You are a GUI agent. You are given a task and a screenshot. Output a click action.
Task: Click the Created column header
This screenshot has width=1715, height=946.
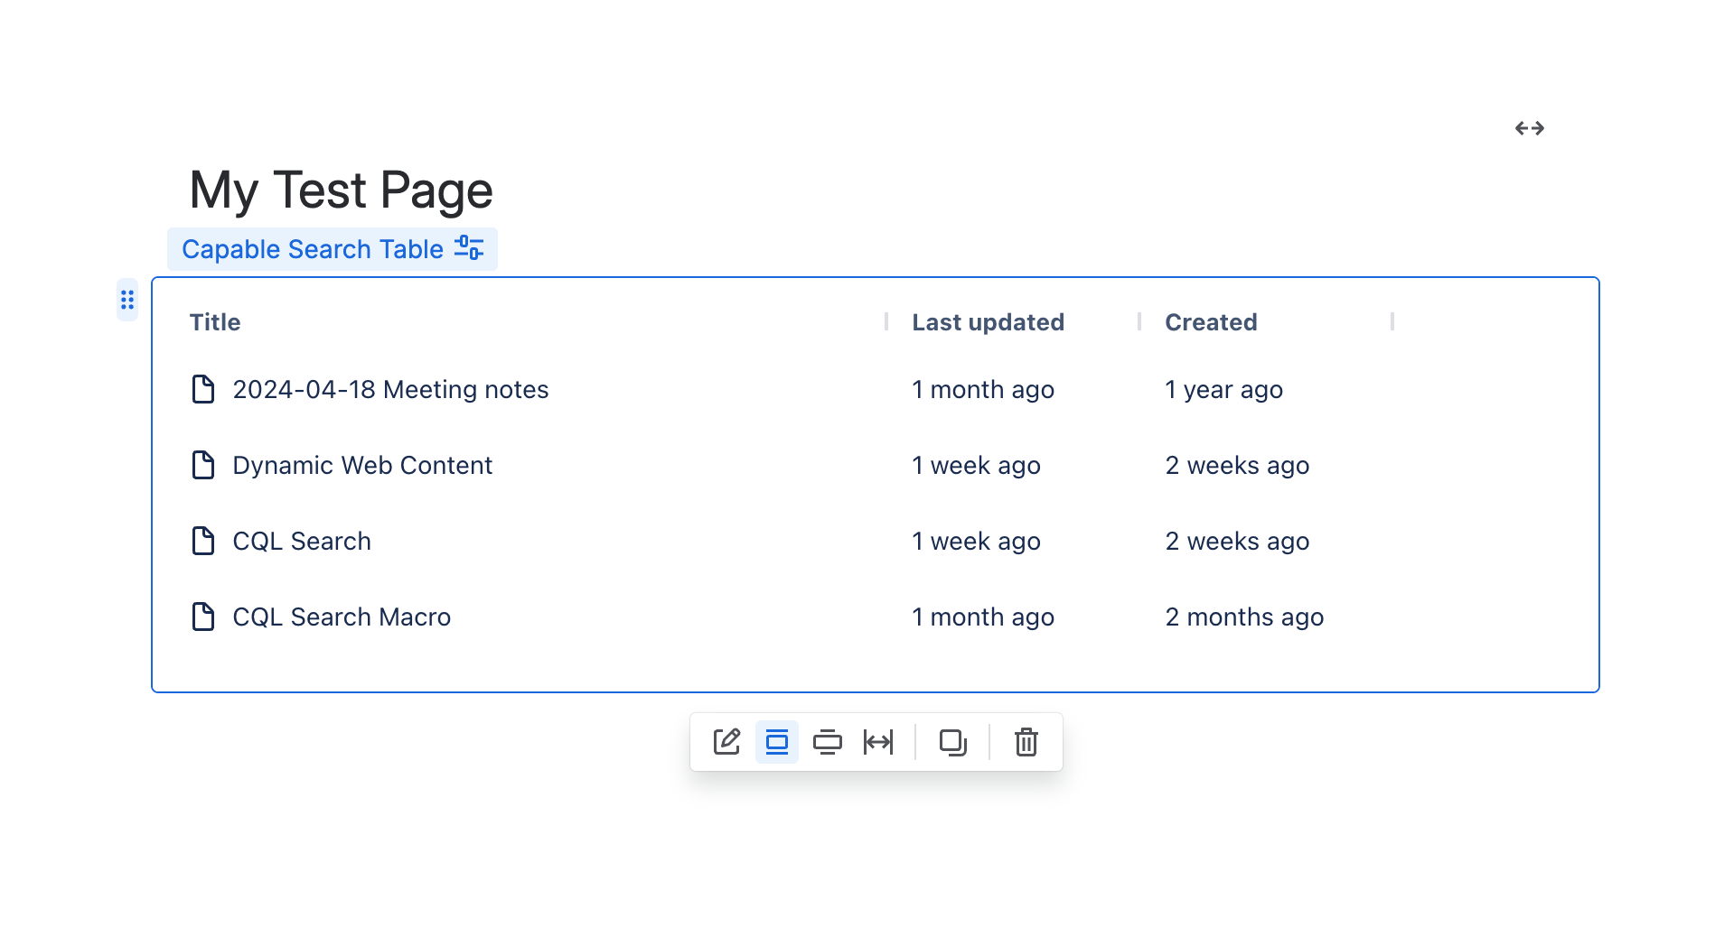click(1211, 321)
